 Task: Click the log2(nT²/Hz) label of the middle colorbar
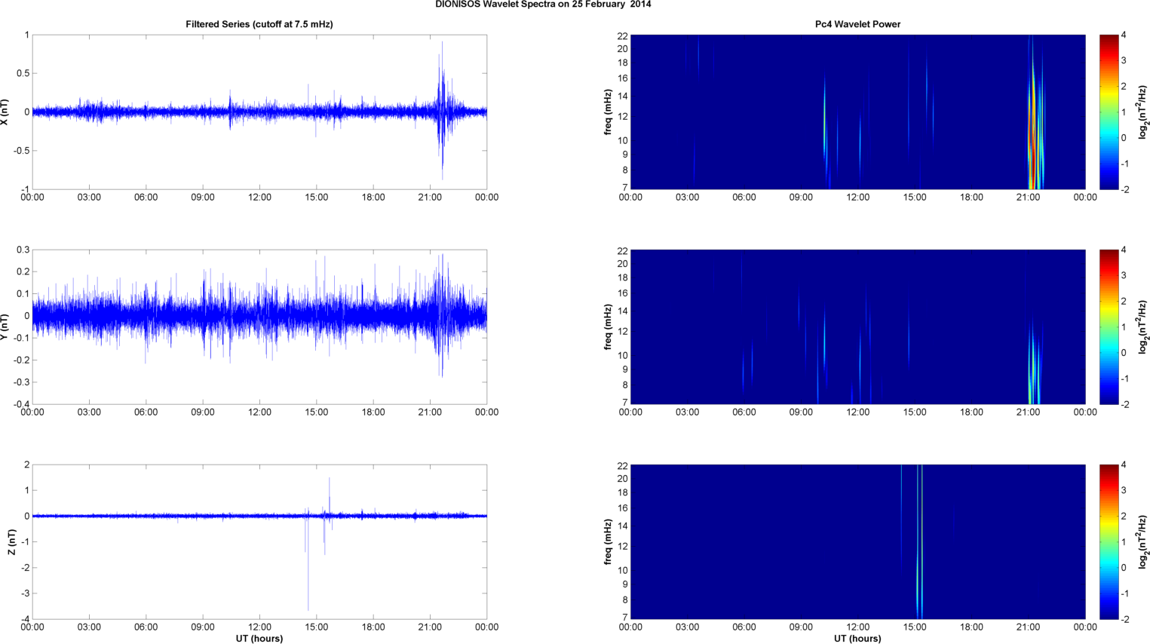pyautogui.click(x=1143, y=327)
